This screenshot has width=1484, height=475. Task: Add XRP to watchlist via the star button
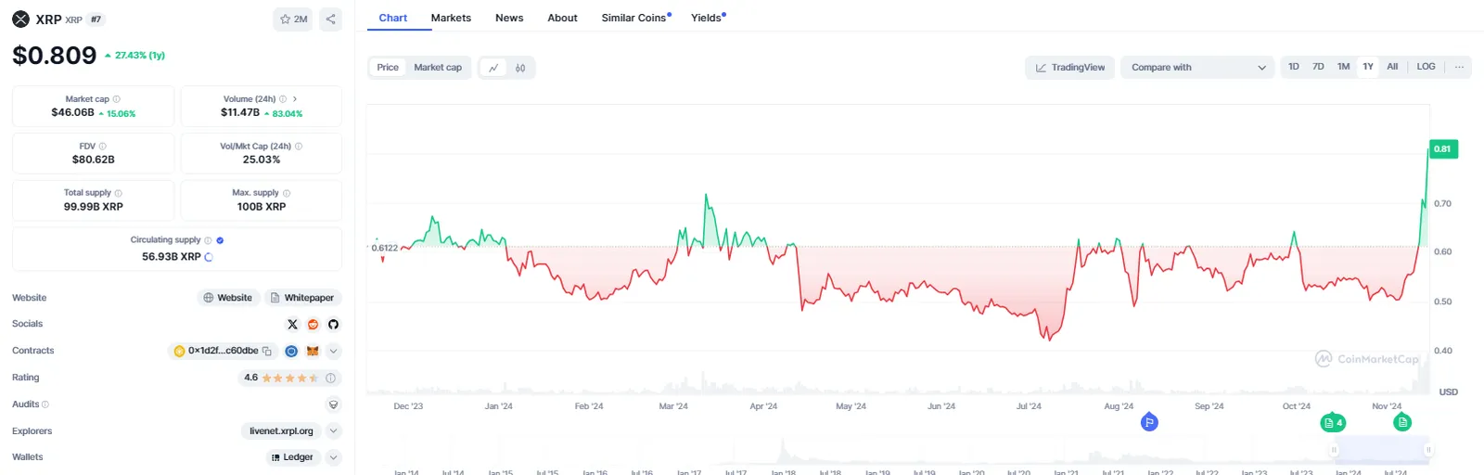293,19
